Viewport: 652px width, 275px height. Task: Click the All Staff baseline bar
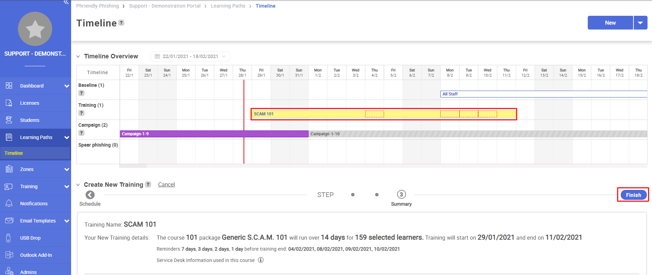pos(544,94)
